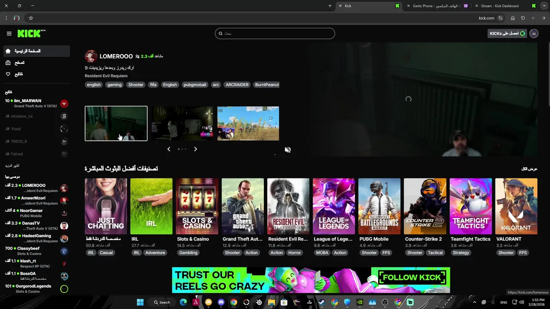Open the Grand Theft Auto category card
Viewport: 550px width, 309px height.
pos(243,206)
